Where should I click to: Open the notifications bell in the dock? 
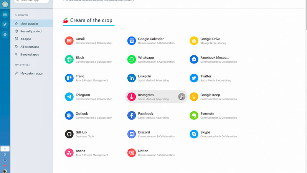[5, 155]
